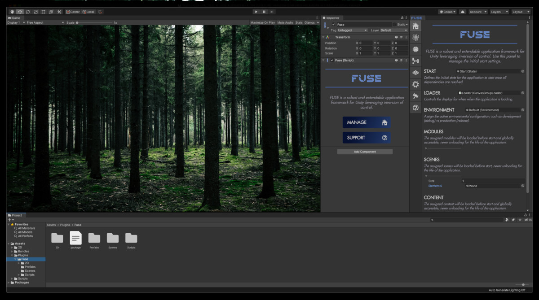The image size is (539, 300).
Task: Open the Account dropdown
Action: tap(477, 12)
